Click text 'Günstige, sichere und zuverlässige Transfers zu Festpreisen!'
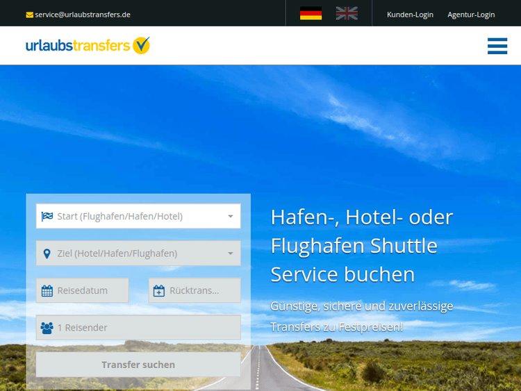This screenshot has width=521, height=391. pyautogui.click(x=361, y=316)
